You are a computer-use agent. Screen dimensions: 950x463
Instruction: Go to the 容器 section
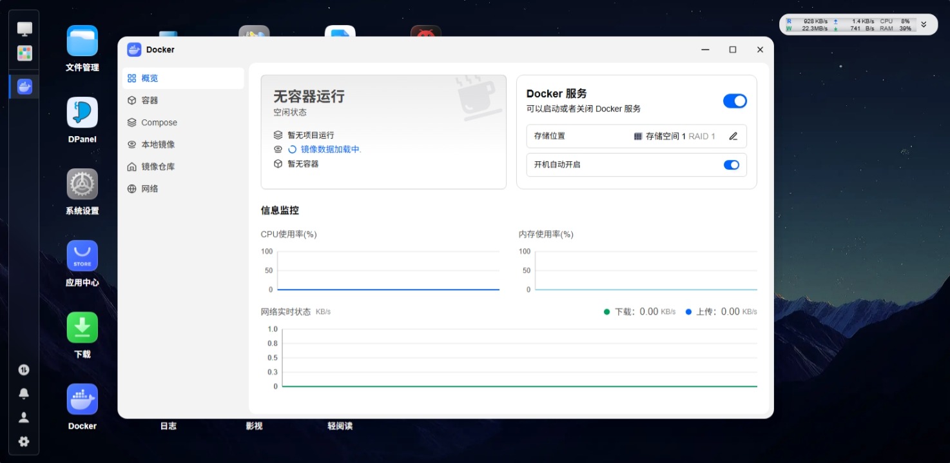coord(183,100)
